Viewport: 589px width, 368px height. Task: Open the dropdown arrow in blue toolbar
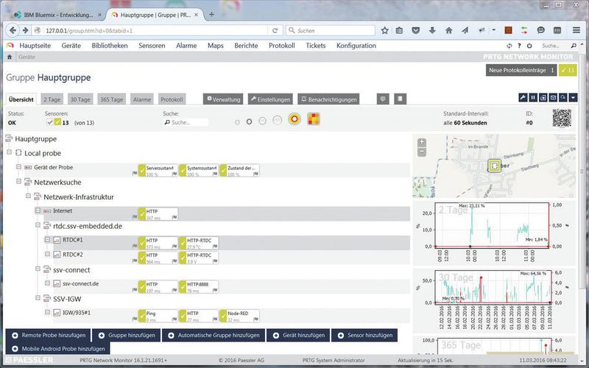click(x=573, y=98)
